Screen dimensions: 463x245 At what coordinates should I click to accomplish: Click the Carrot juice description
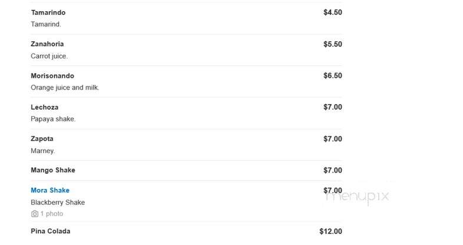pos(49,56)
